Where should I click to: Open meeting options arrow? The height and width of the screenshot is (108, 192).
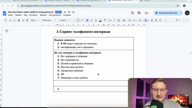click(149, 13)
